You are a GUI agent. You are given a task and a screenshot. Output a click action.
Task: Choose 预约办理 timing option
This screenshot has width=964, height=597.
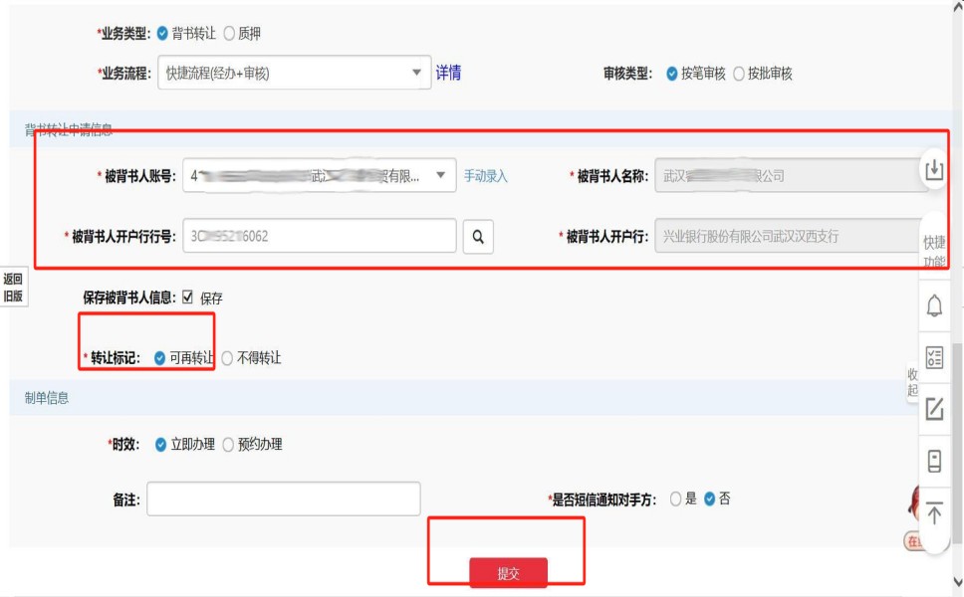[228, 445]
